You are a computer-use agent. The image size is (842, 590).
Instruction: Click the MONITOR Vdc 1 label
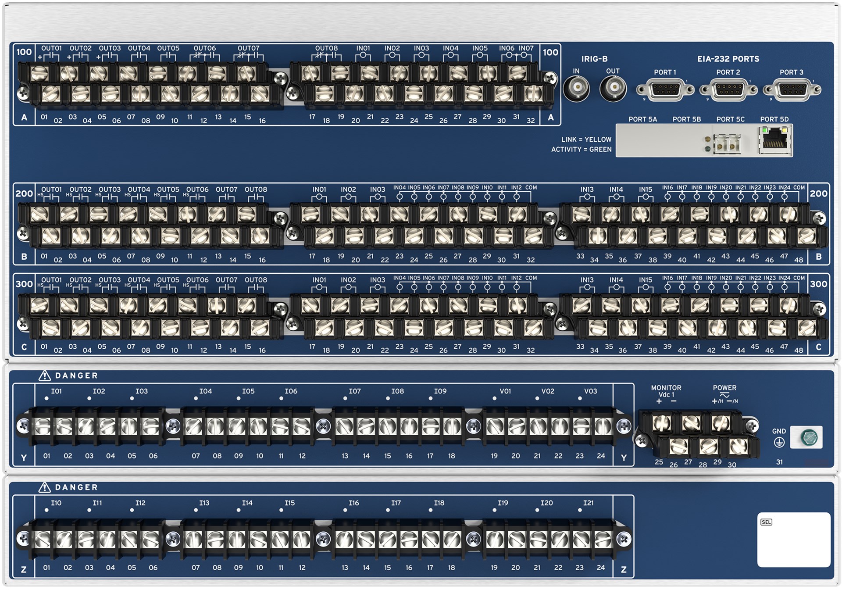(666, 391)
